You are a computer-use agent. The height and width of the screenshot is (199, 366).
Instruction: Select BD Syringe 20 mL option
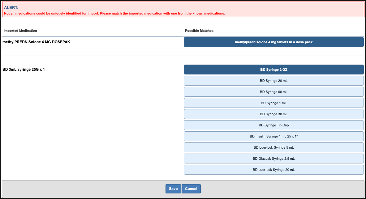[x=273, y=81]
